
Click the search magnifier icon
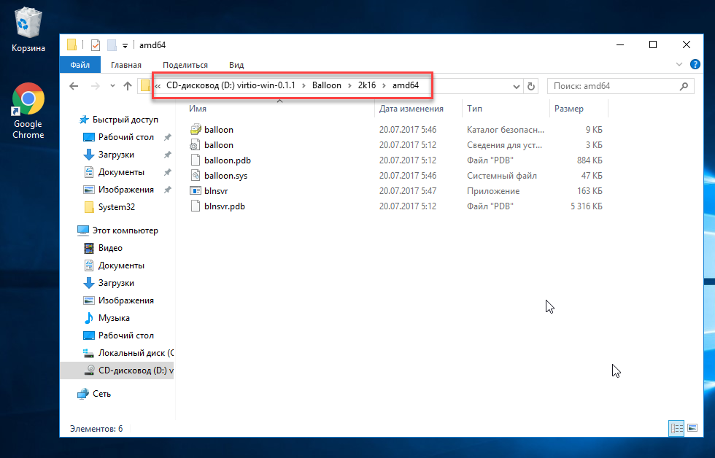pos(684,86)
